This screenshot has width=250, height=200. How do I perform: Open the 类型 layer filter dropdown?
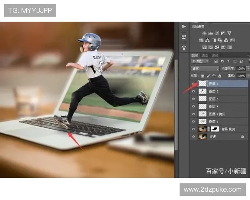(200, 61)
